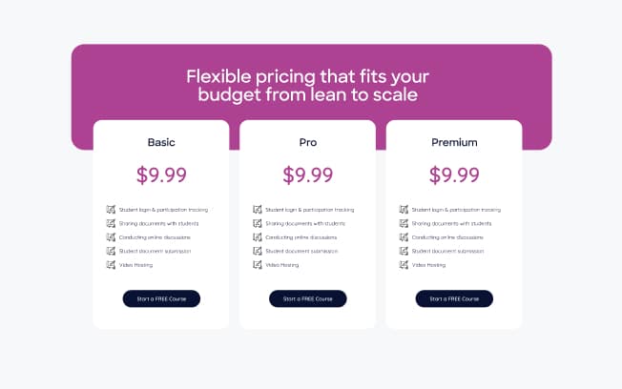Click Basic plan's Sharing documents check icon
This screenshot has height=389, width=622.
(x=111, y=223)
